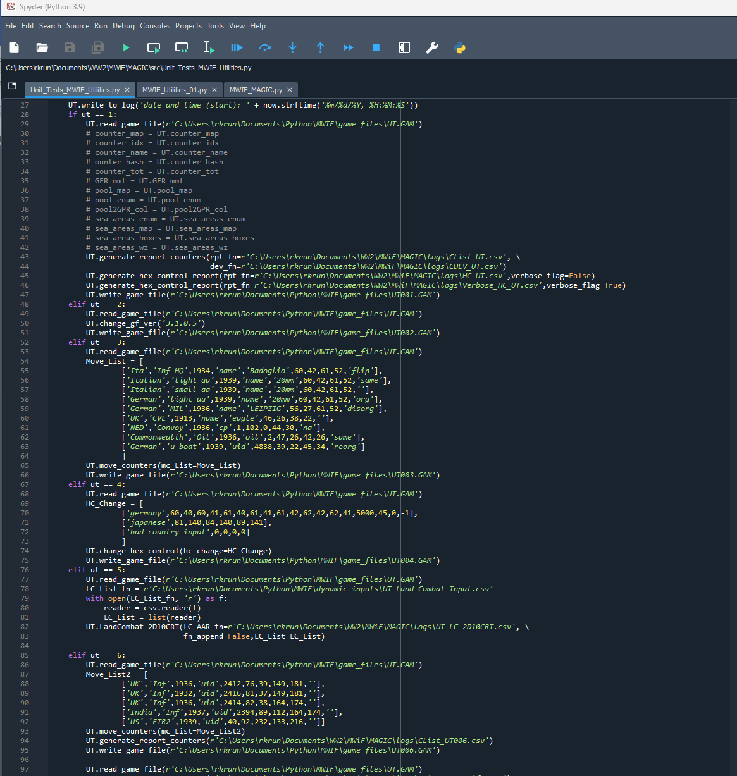This screenshot has width=737, height=776.
Task: Maximize the current pane
Action: point(404,47)
